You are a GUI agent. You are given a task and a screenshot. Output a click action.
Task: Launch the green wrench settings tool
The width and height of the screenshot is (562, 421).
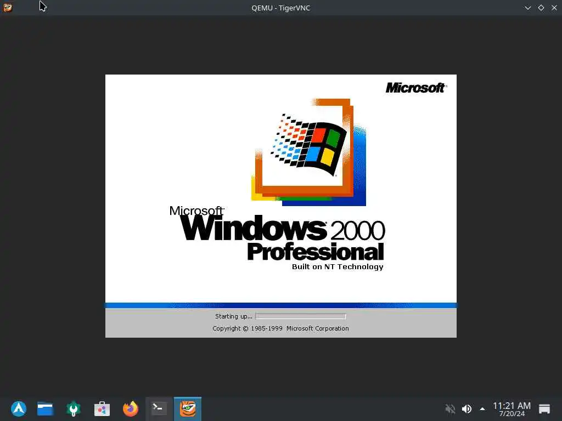[x=74, y=409]
